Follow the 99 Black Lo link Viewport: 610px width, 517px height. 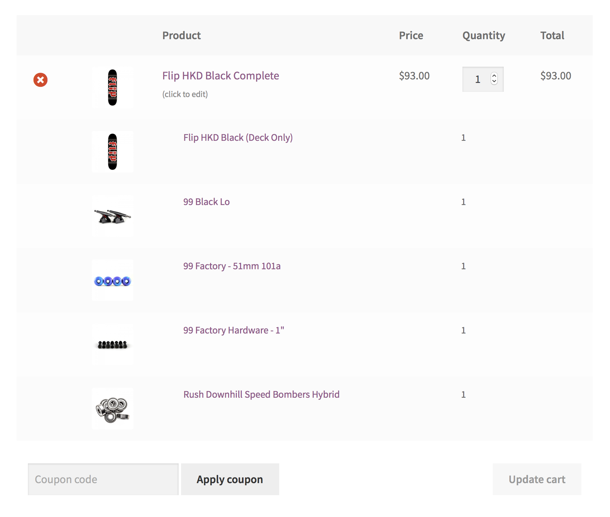[x=207, y=202]
